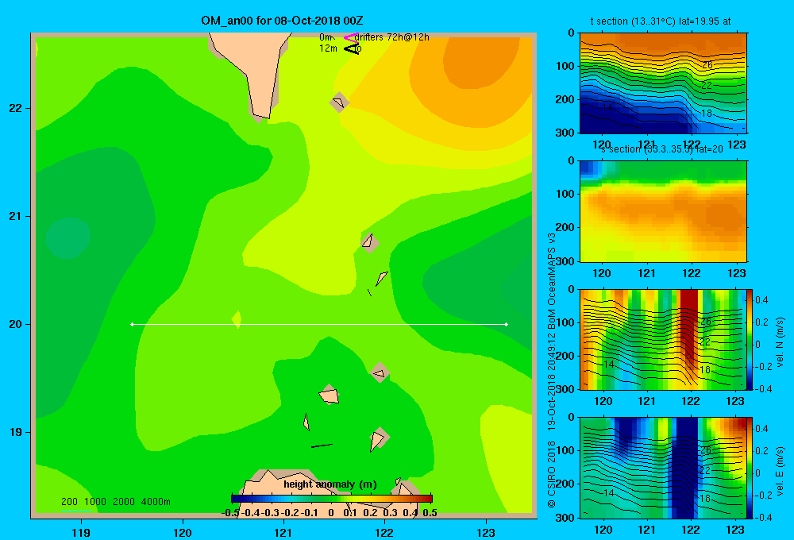Click the vel. N velocity color bar
The height and width of the screenshot is (540, 794).
coord(750,339)
